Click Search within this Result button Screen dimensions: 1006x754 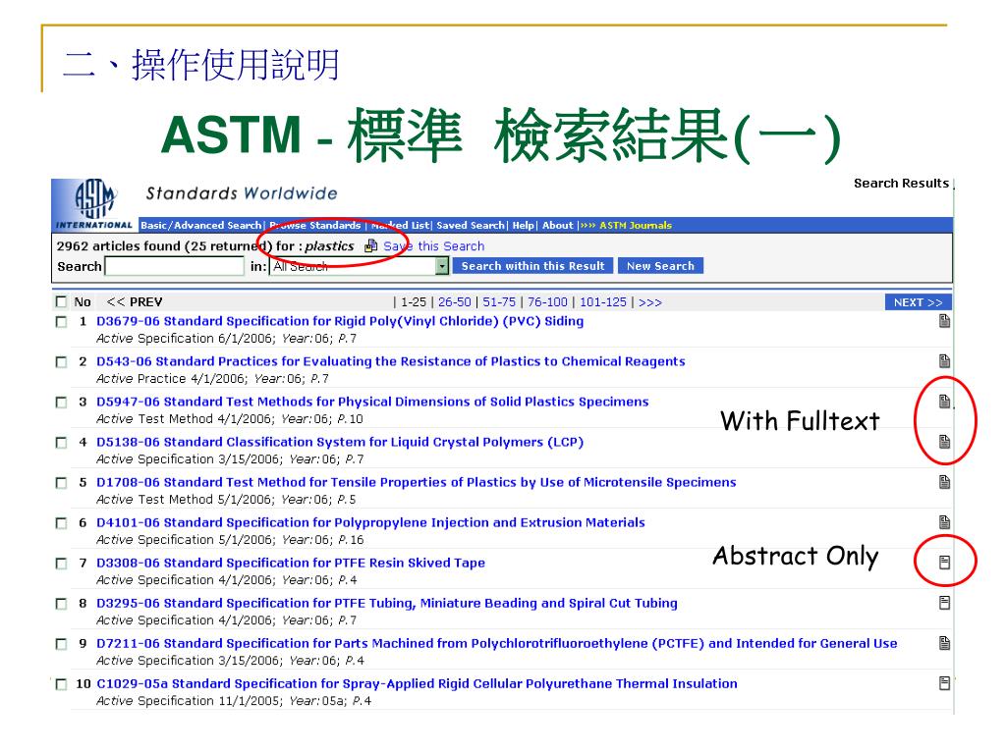tap(532, 266)
